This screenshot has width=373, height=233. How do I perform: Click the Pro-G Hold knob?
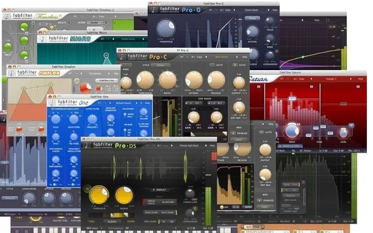click(x=270, y=21)
